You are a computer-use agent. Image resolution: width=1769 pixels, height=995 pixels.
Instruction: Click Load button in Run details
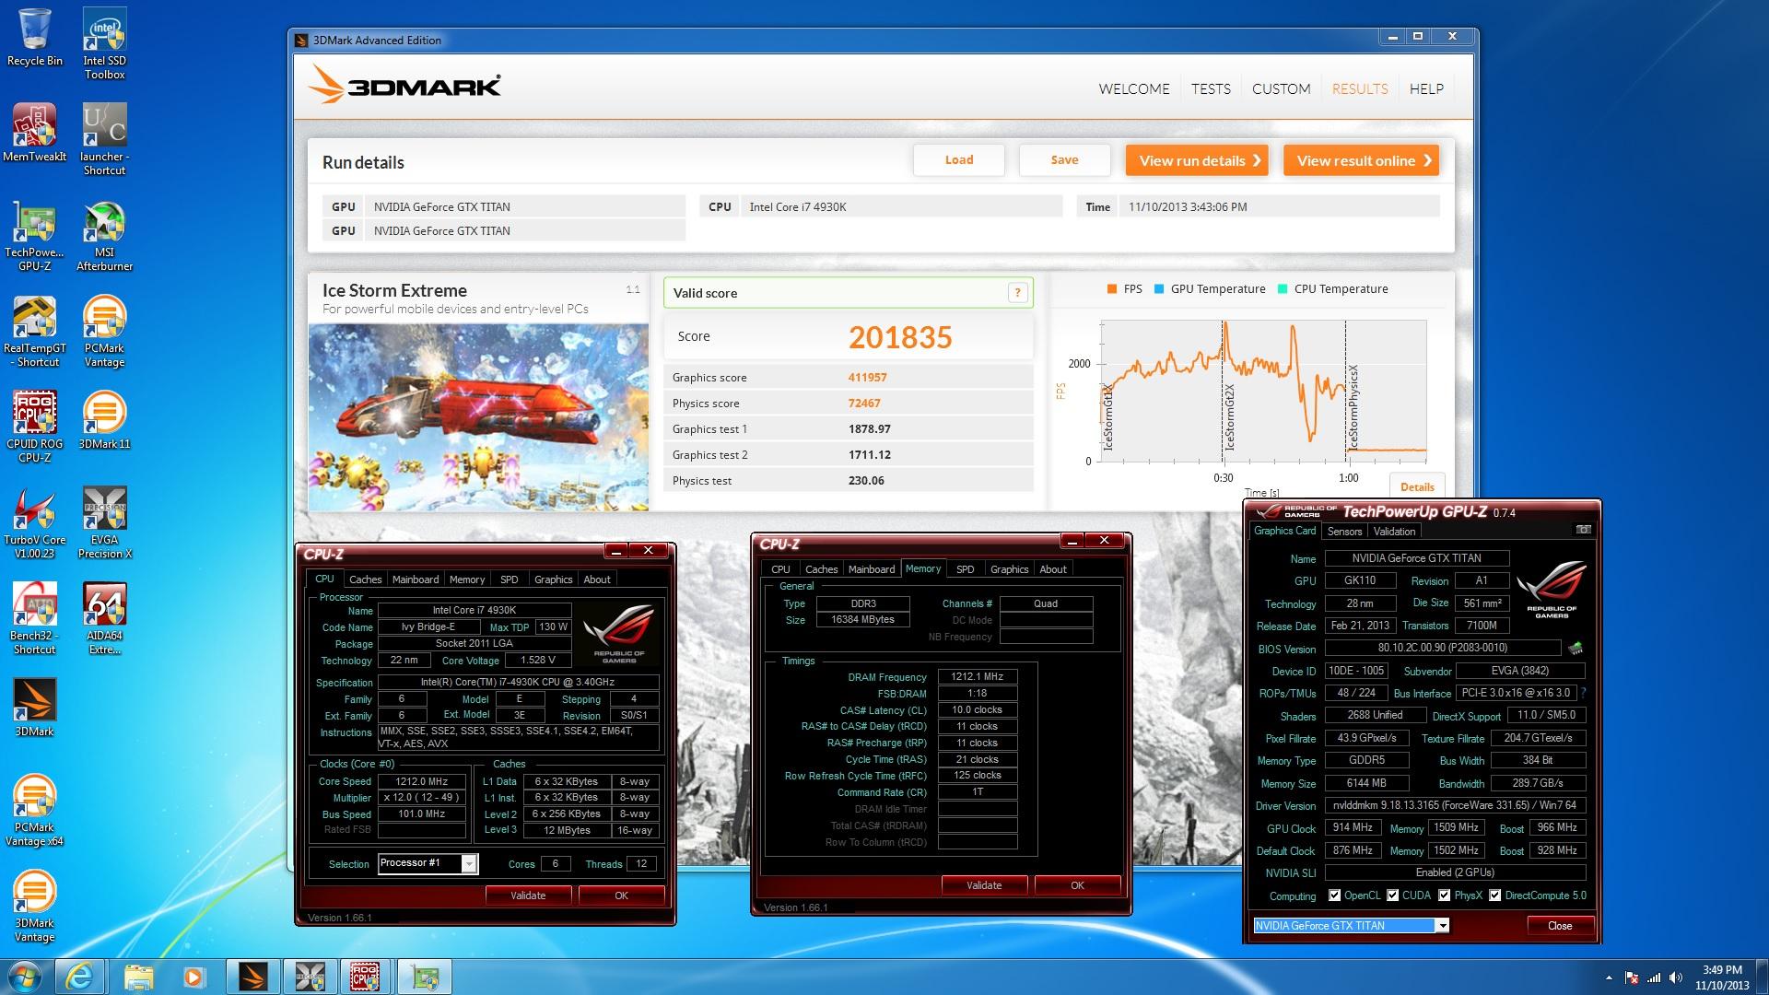959,160
